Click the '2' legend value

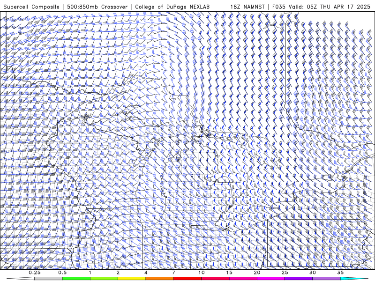(118, 273)
